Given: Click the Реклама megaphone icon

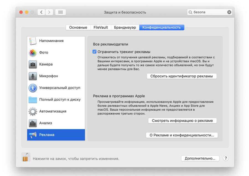Looking at the screenshot, I should point(33,135).
